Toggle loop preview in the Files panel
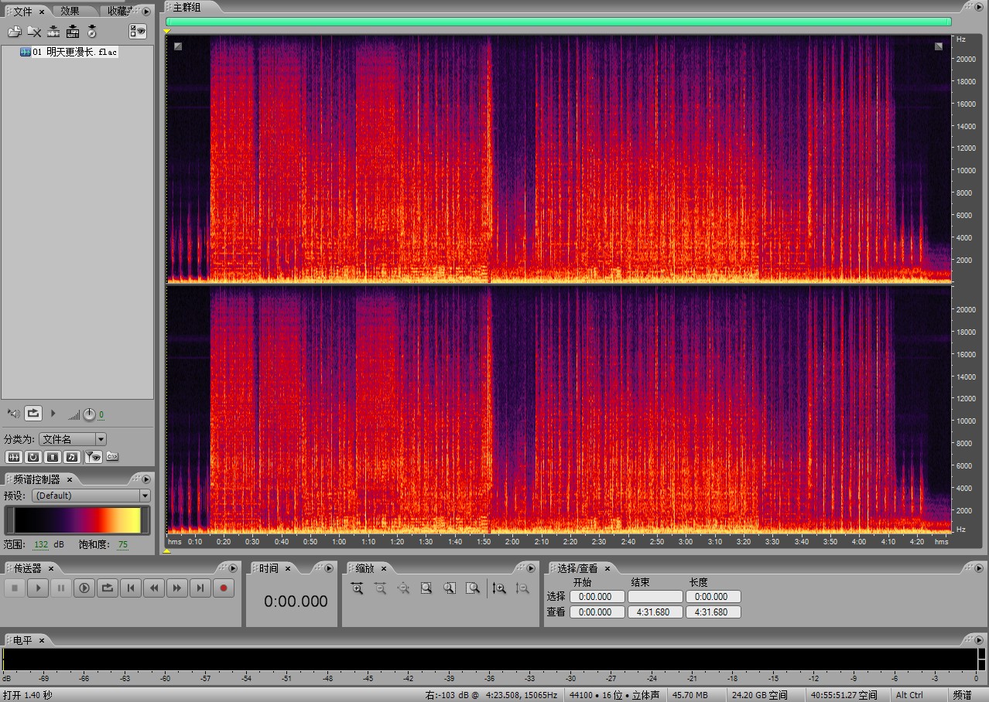Viewport: 989px width, 702px height. (33, 414)
